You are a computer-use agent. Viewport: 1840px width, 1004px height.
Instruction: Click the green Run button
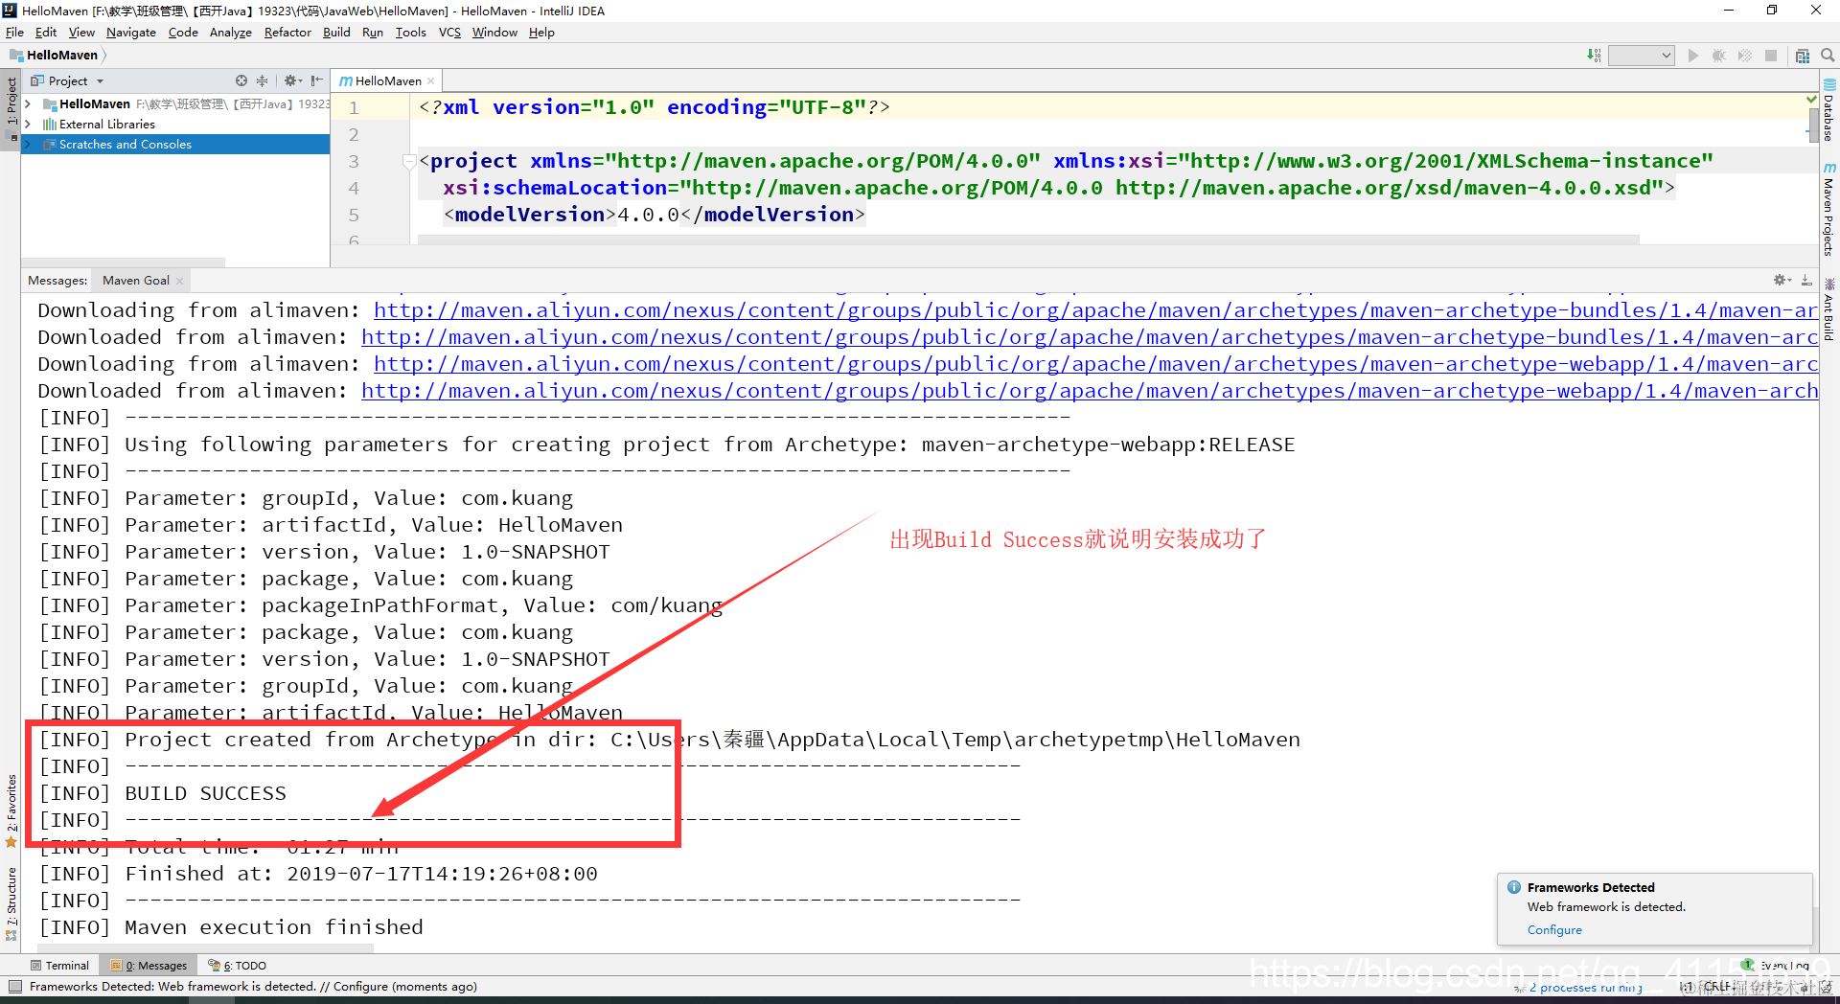coord(1693,56)
